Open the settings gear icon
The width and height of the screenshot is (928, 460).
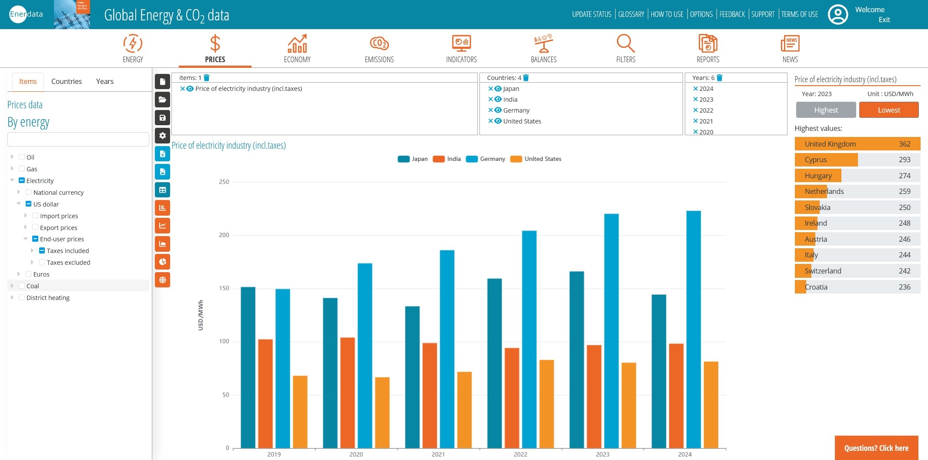point(162,136)
